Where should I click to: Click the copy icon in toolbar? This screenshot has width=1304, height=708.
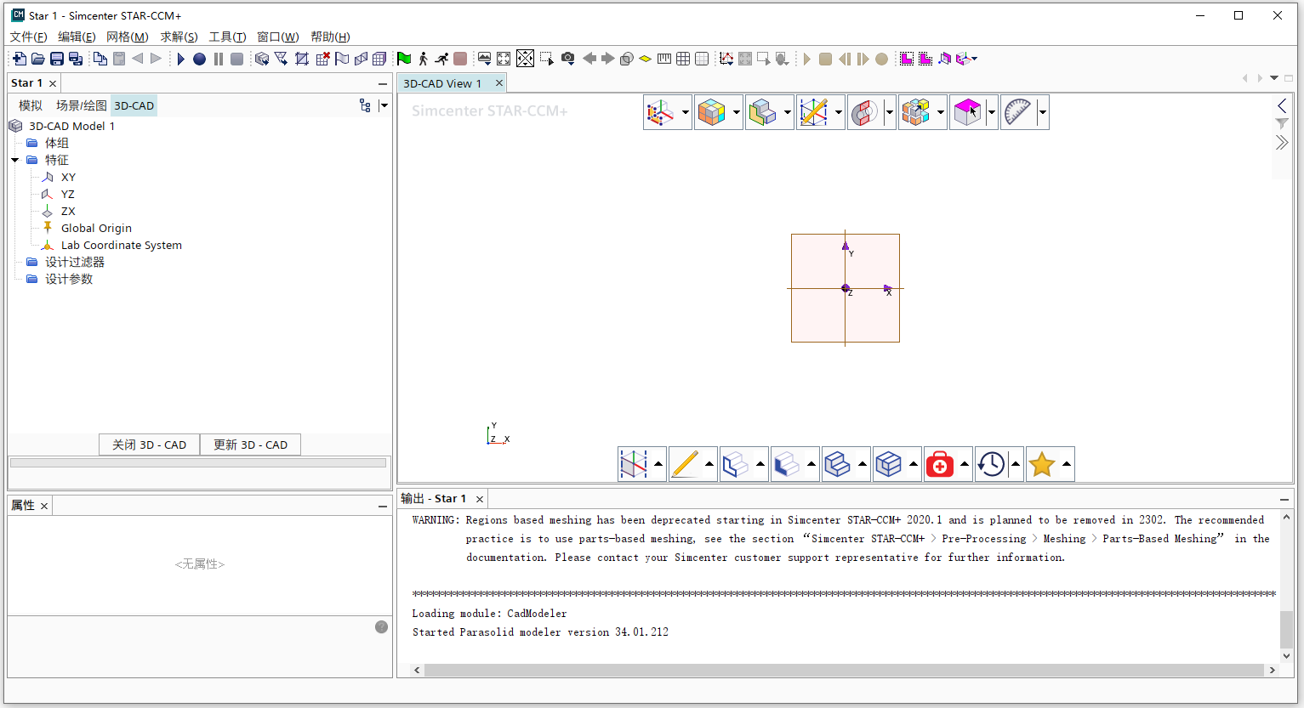click(x=100, y=59)
